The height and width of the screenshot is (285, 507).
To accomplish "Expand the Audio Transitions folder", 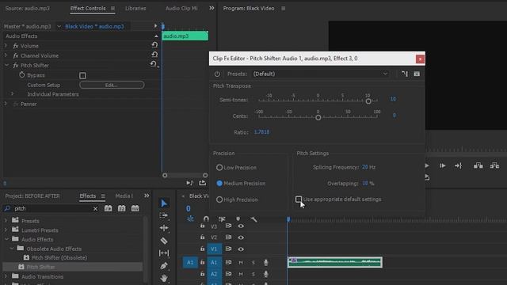I will point(6,276).
